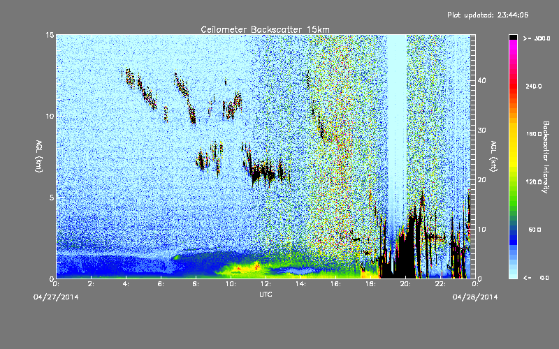The width and height of the screenshot is (559, 349).
Task: Click the 18: hour tick label
Action: point(370,284)
